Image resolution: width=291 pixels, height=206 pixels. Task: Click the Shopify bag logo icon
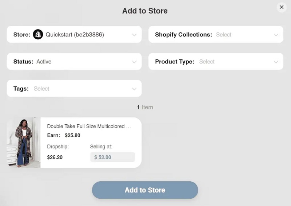tap(38, 34)
